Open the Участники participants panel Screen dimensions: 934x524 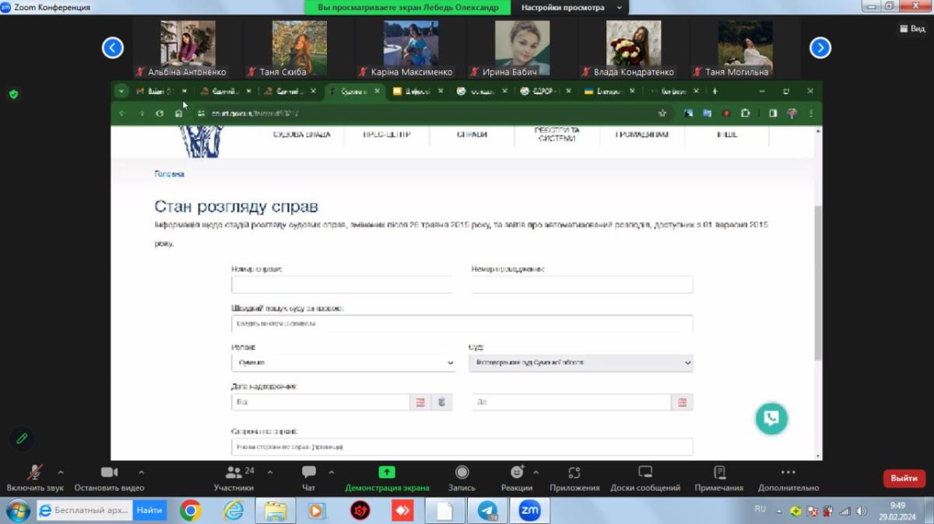coord(233,477)
